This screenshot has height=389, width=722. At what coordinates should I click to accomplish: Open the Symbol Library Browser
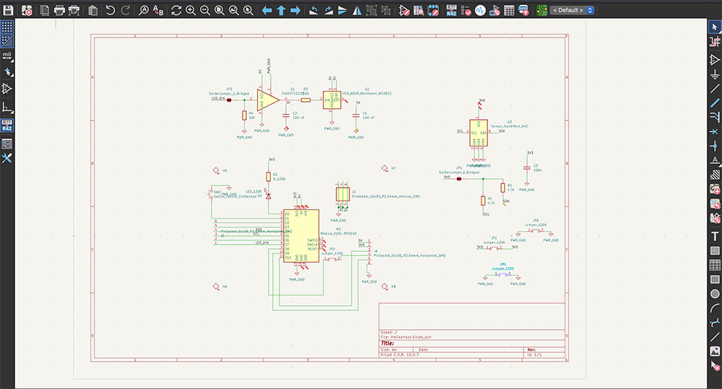pyautogui.click(x=419, y=10)
